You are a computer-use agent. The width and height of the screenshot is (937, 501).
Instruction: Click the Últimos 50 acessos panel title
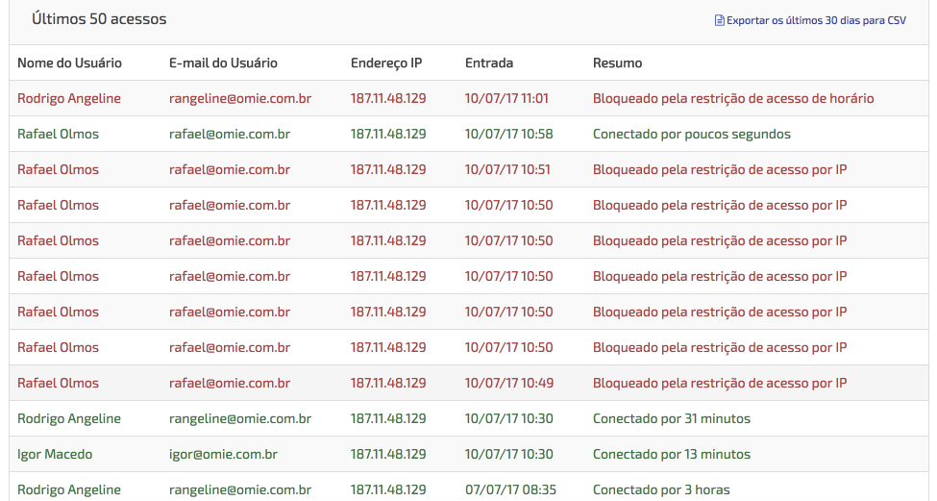coord(99,19)
